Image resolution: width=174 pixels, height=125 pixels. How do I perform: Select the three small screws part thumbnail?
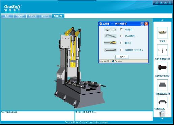[162, 50]
